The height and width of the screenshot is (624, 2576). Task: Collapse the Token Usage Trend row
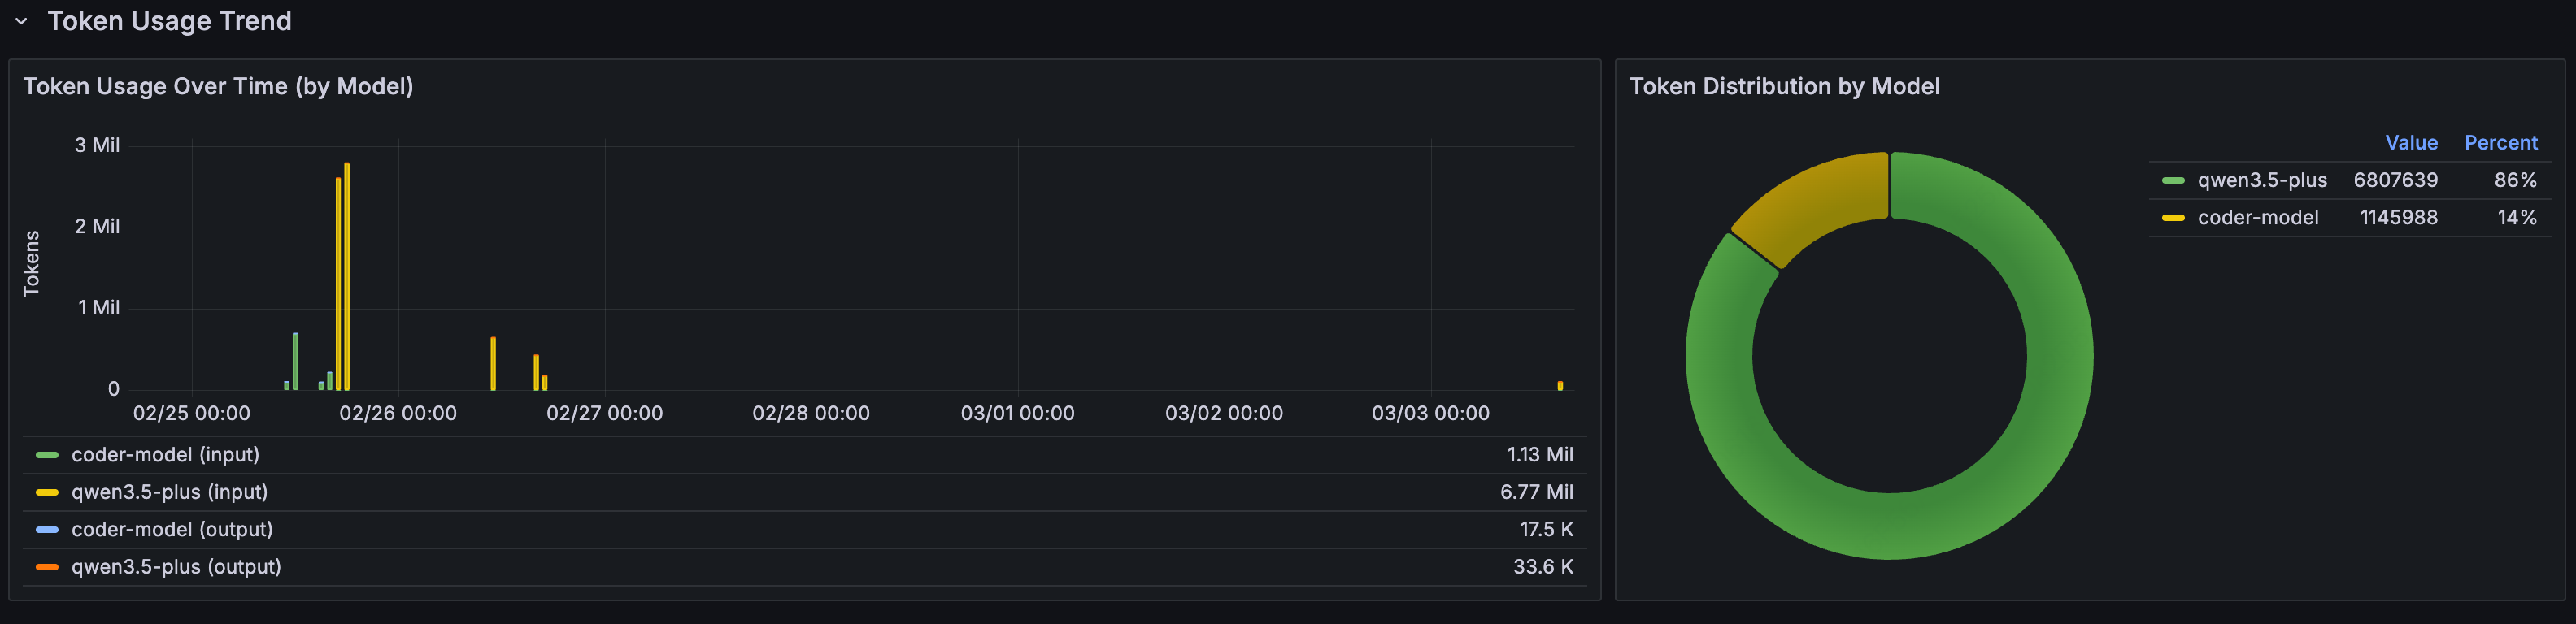(x=21, y=21)
